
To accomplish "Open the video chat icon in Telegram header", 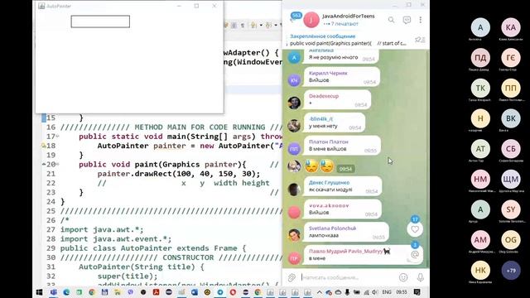I will coord(407,20).
